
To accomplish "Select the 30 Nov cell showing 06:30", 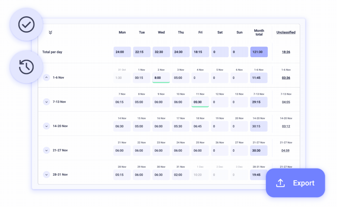I will 161,175.
